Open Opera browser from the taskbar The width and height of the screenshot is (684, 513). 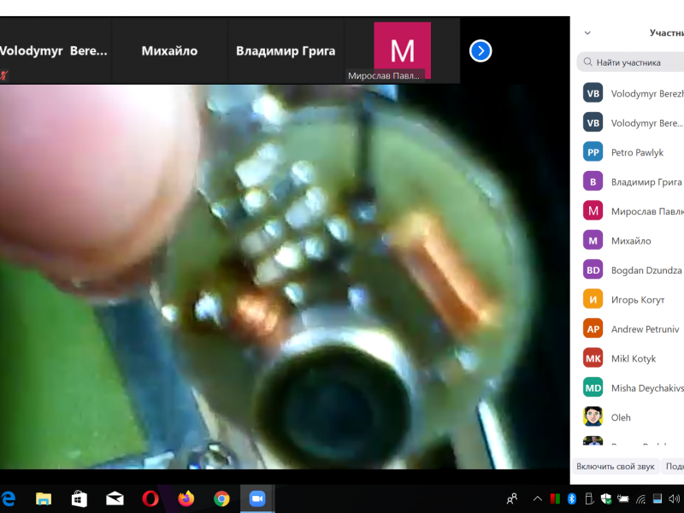pos(150,498)
